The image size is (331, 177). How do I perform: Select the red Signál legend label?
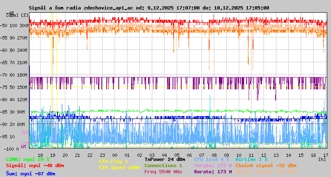[x=35, y=165]
